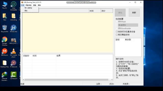Open the Taha user folder icon
The width and height of the screenshot is (163, 91).
tap(5, 17)
